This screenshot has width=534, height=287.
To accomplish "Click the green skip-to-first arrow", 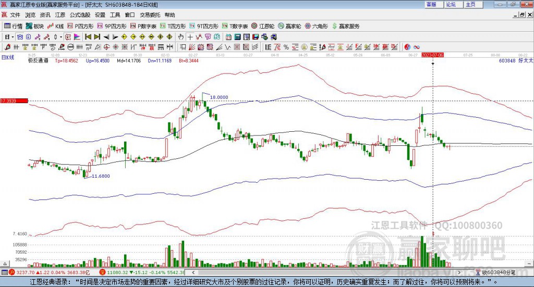I will pos(88,37).
